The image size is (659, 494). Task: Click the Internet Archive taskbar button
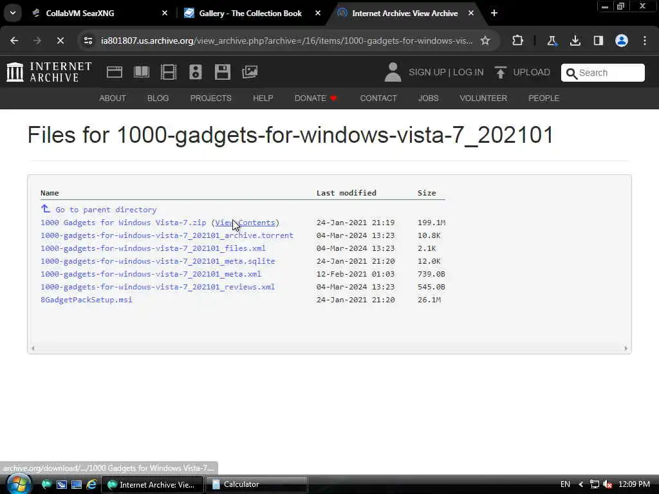click(153, 484)
